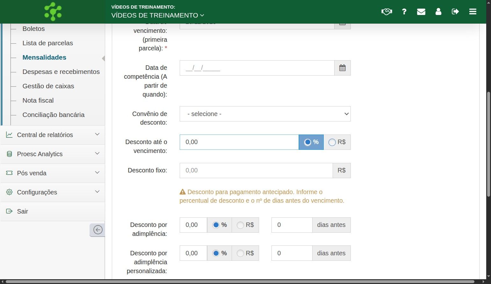Open the handshake partnership icon
Screen dimensions: 491x284
click(x=386, y=12)
